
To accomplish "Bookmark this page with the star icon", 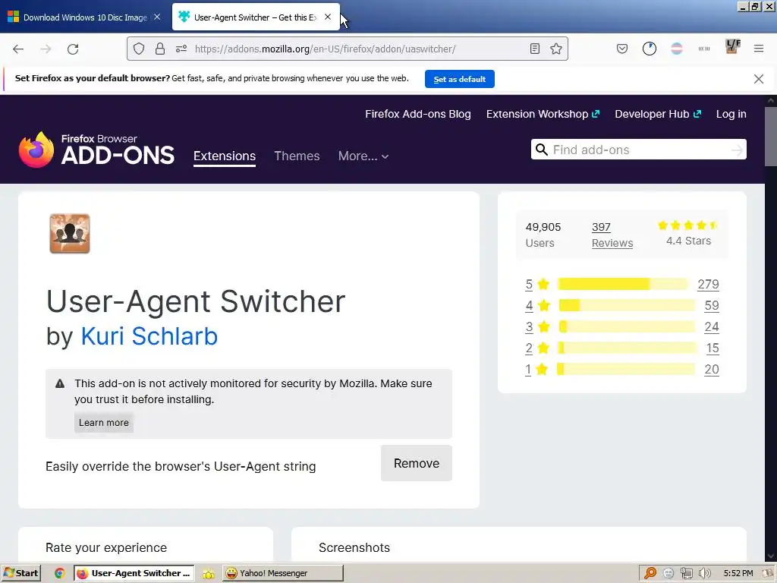I will point(556,49).
